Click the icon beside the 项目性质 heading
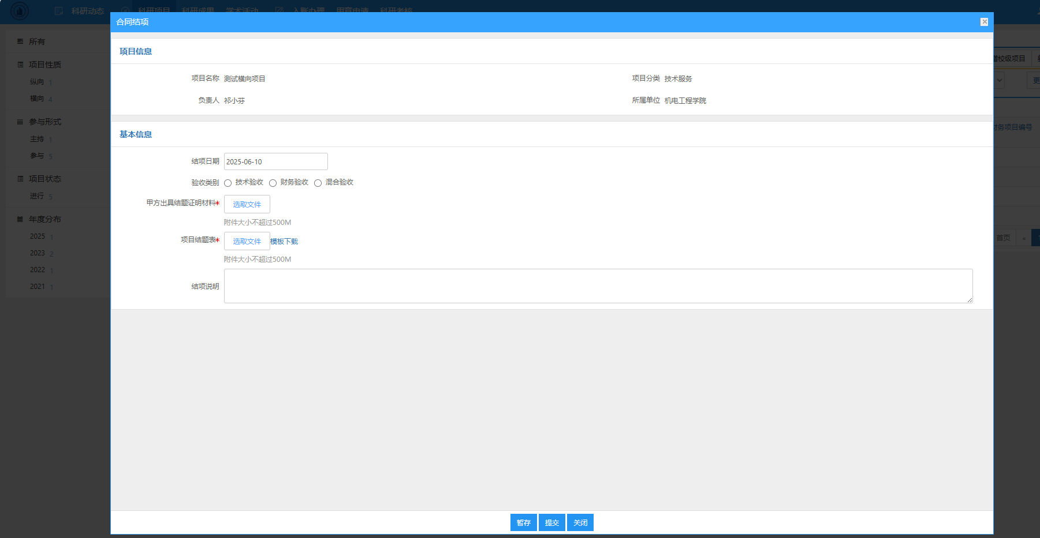Image resolution: width=1040 pixels, height=538 pixels. (x=20, y=65)
